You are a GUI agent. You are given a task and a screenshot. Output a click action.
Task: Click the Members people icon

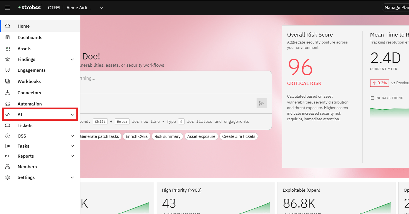point(8,167)
